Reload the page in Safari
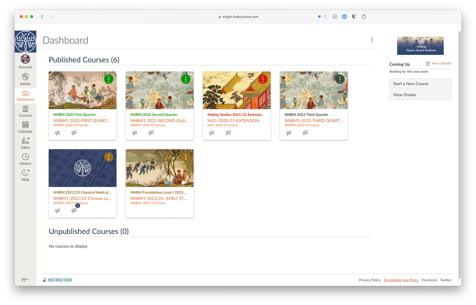 pos(325,16)
